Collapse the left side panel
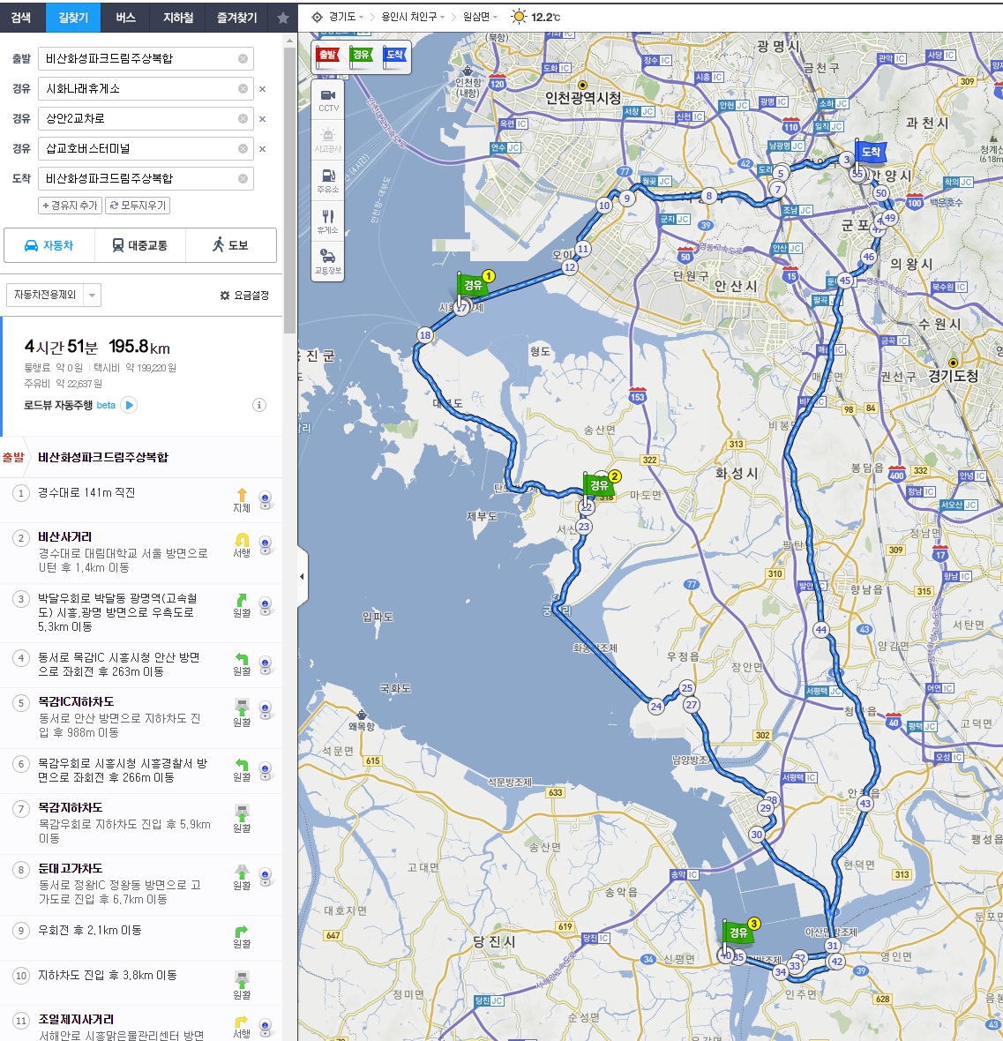The image size is (1003, 1041). 303,576
